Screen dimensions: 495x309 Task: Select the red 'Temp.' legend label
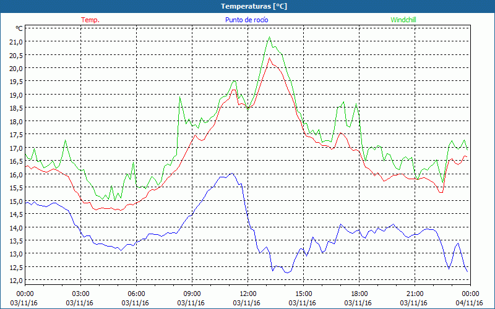pyautogui.click(x=90, y=20)
